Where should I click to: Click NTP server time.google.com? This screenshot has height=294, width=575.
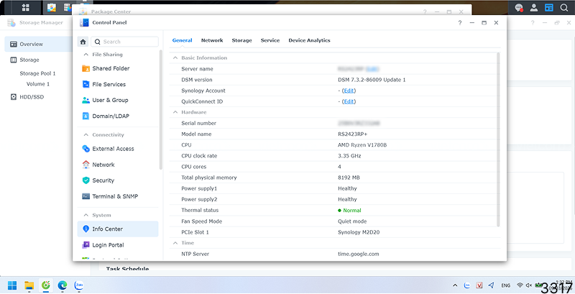(358, 254)
